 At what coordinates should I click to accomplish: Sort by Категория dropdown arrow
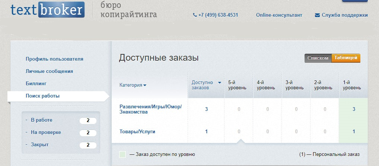145,85
